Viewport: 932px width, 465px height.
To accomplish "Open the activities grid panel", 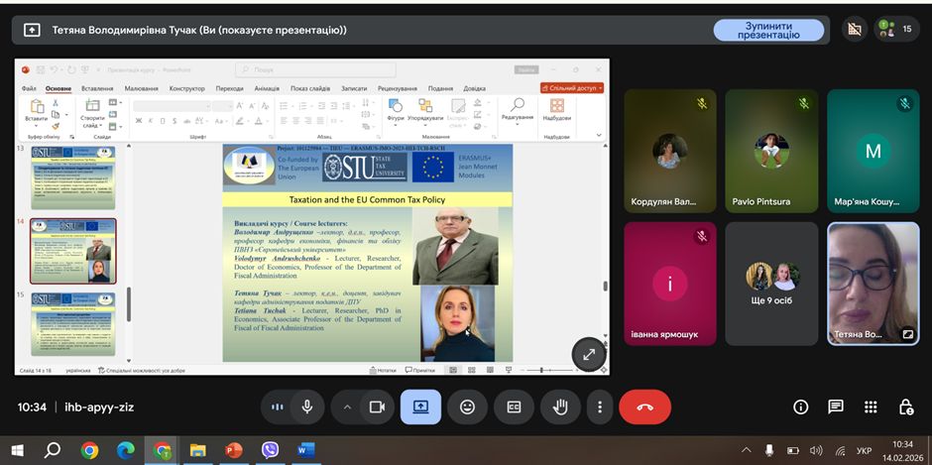I will (x=871, y=407).
